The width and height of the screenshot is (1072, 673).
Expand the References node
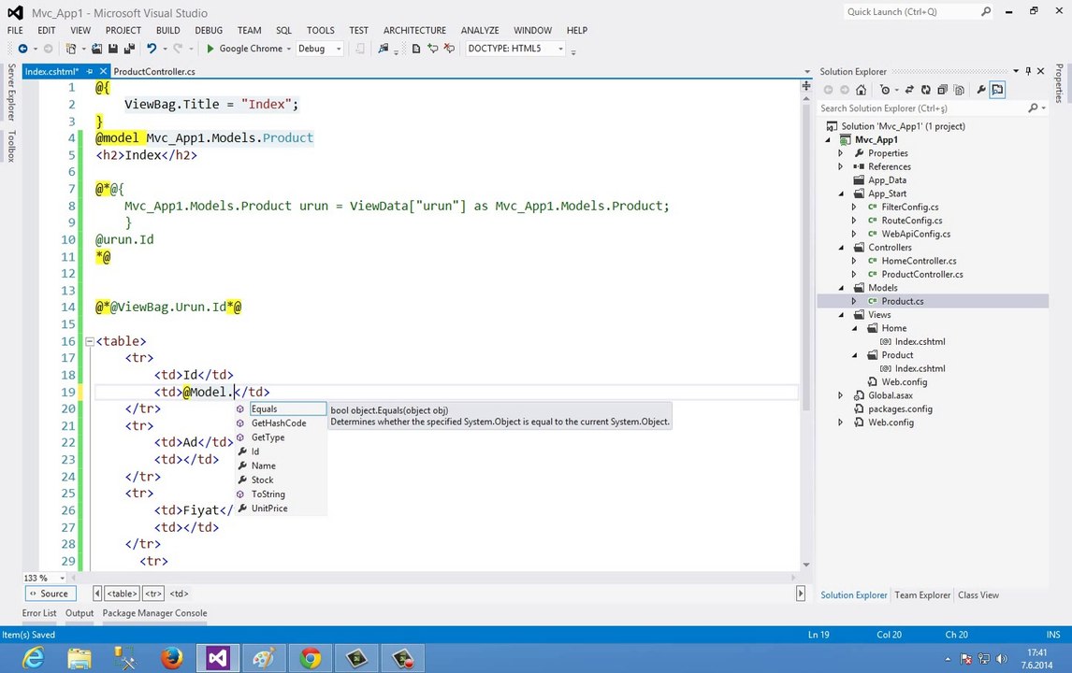click(x=840, y=166)
